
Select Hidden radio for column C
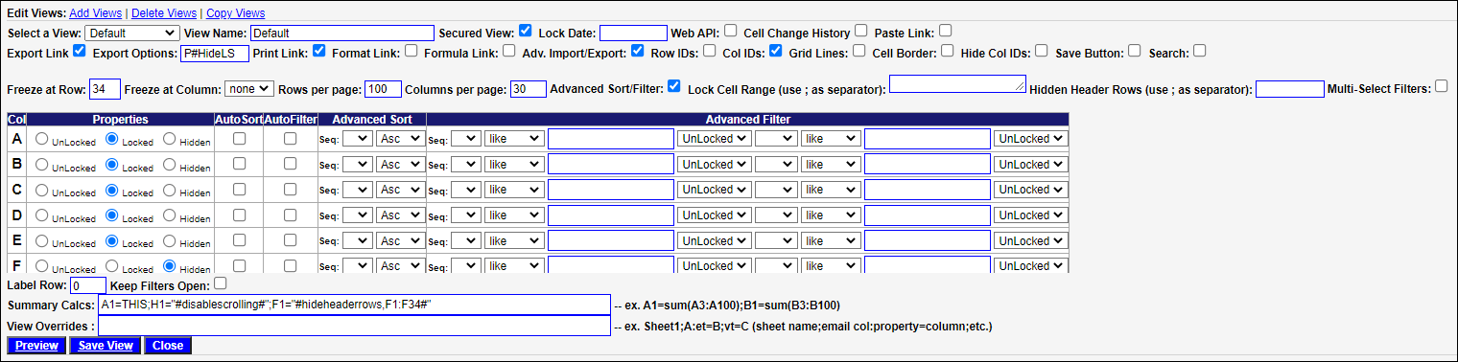(170, 190)
